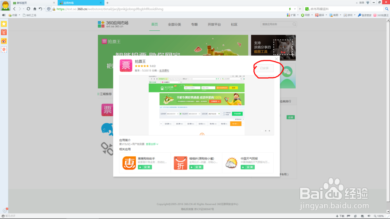
Task: Click the 生活便利 category link
Action: click(164, 70)
